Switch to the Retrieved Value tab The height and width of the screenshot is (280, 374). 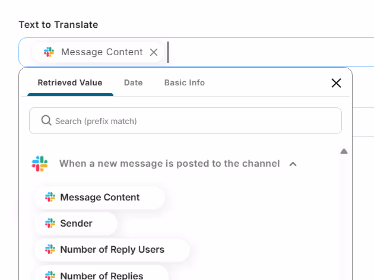70,82
